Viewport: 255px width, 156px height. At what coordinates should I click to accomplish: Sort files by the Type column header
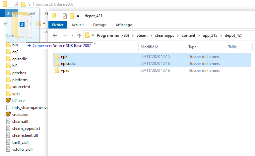coord(192,47)
